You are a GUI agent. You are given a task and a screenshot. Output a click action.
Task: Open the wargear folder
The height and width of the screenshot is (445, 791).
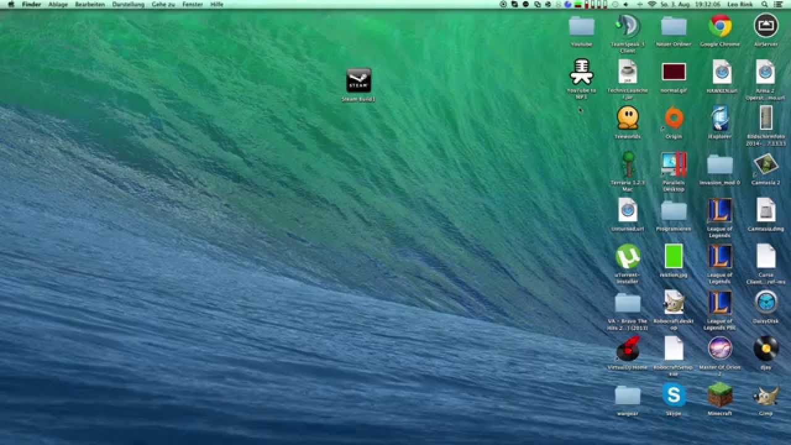point(627,395)
